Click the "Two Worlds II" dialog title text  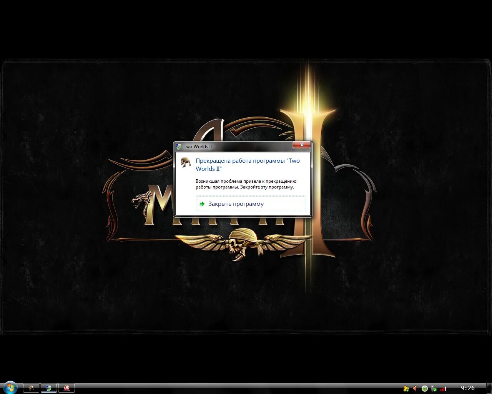(x=198, y=146)
